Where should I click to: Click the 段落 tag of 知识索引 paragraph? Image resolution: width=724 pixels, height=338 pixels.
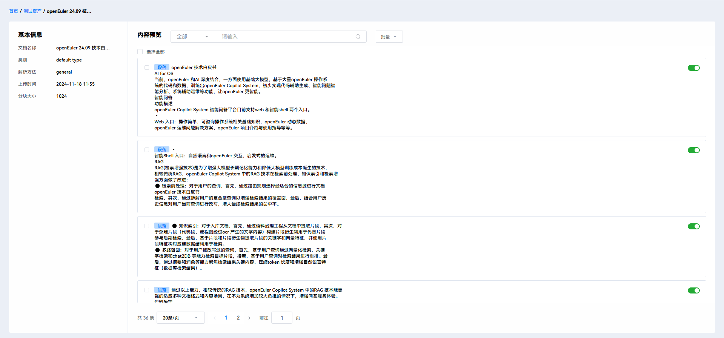click(x=162, y=226)
